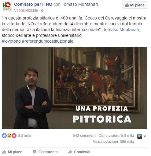Open the #iovotono hashtag
Image resolution: width=151 pixels, height=156 pixels.
pyautogui.click(x=11, y=41)
